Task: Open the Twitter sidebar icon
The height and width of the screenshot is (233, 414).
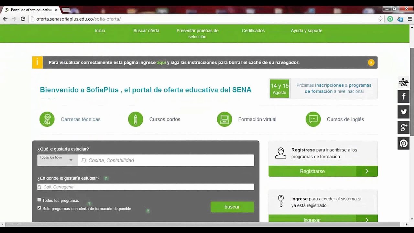Action: [403, 112]
